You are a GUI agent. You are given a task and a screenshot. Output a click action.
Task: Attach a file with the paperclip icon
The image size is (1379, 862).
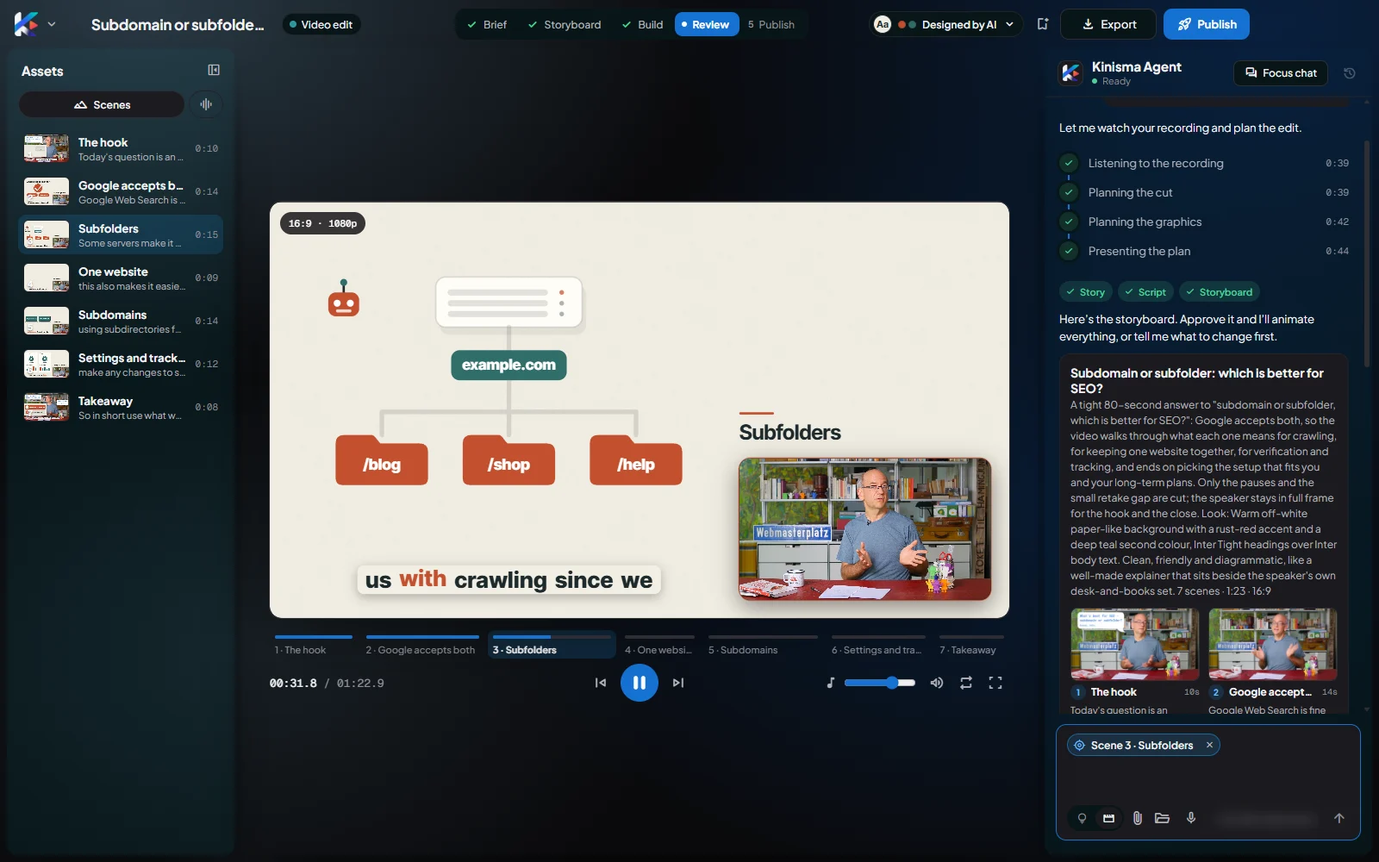click(1138, 818)
